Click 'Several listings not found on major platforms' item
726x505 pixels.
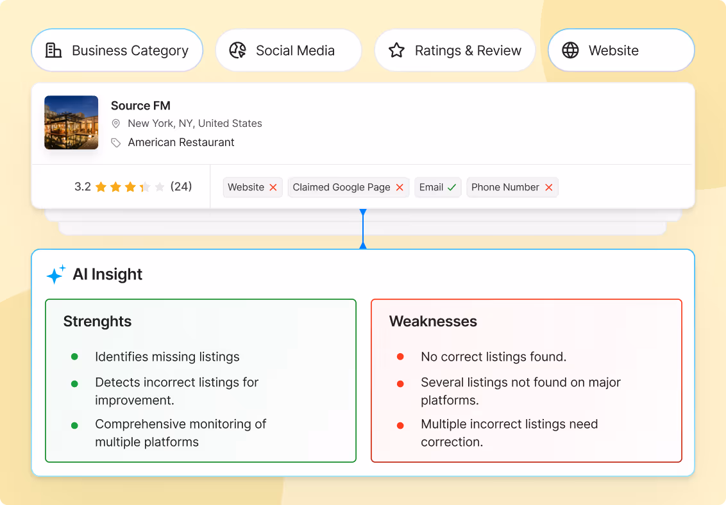pyautogui.click(x=520, y=391)
